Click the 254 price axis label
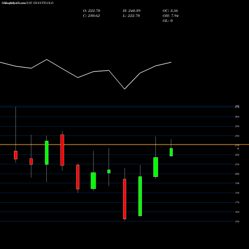Screen dimensions: 249x249 click(237, 126)
